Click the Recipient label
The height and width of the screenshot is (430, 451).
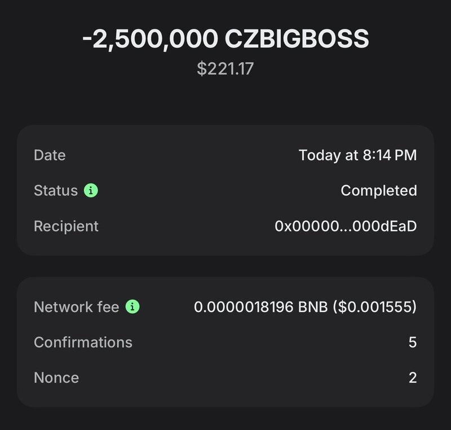(x=66, y=226)
